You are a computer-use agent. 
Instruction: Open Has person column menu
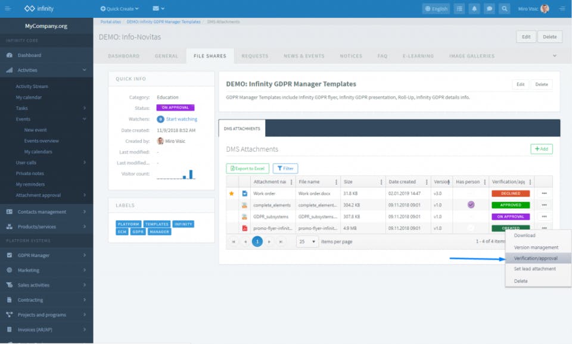pos(485,182)
